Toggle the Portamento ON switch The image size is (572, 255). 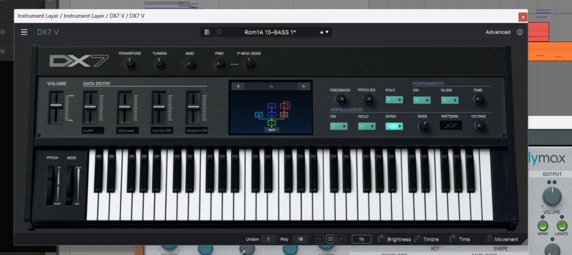(x=422, y=100)
